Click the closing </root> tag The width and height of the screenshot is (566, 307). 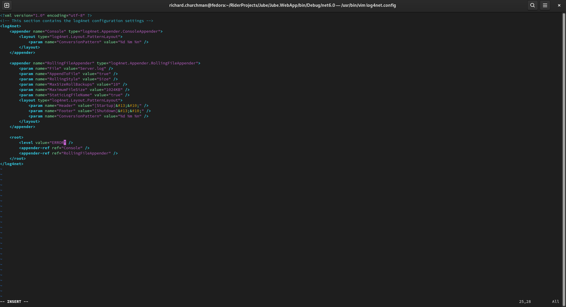(x=18, y=158)
